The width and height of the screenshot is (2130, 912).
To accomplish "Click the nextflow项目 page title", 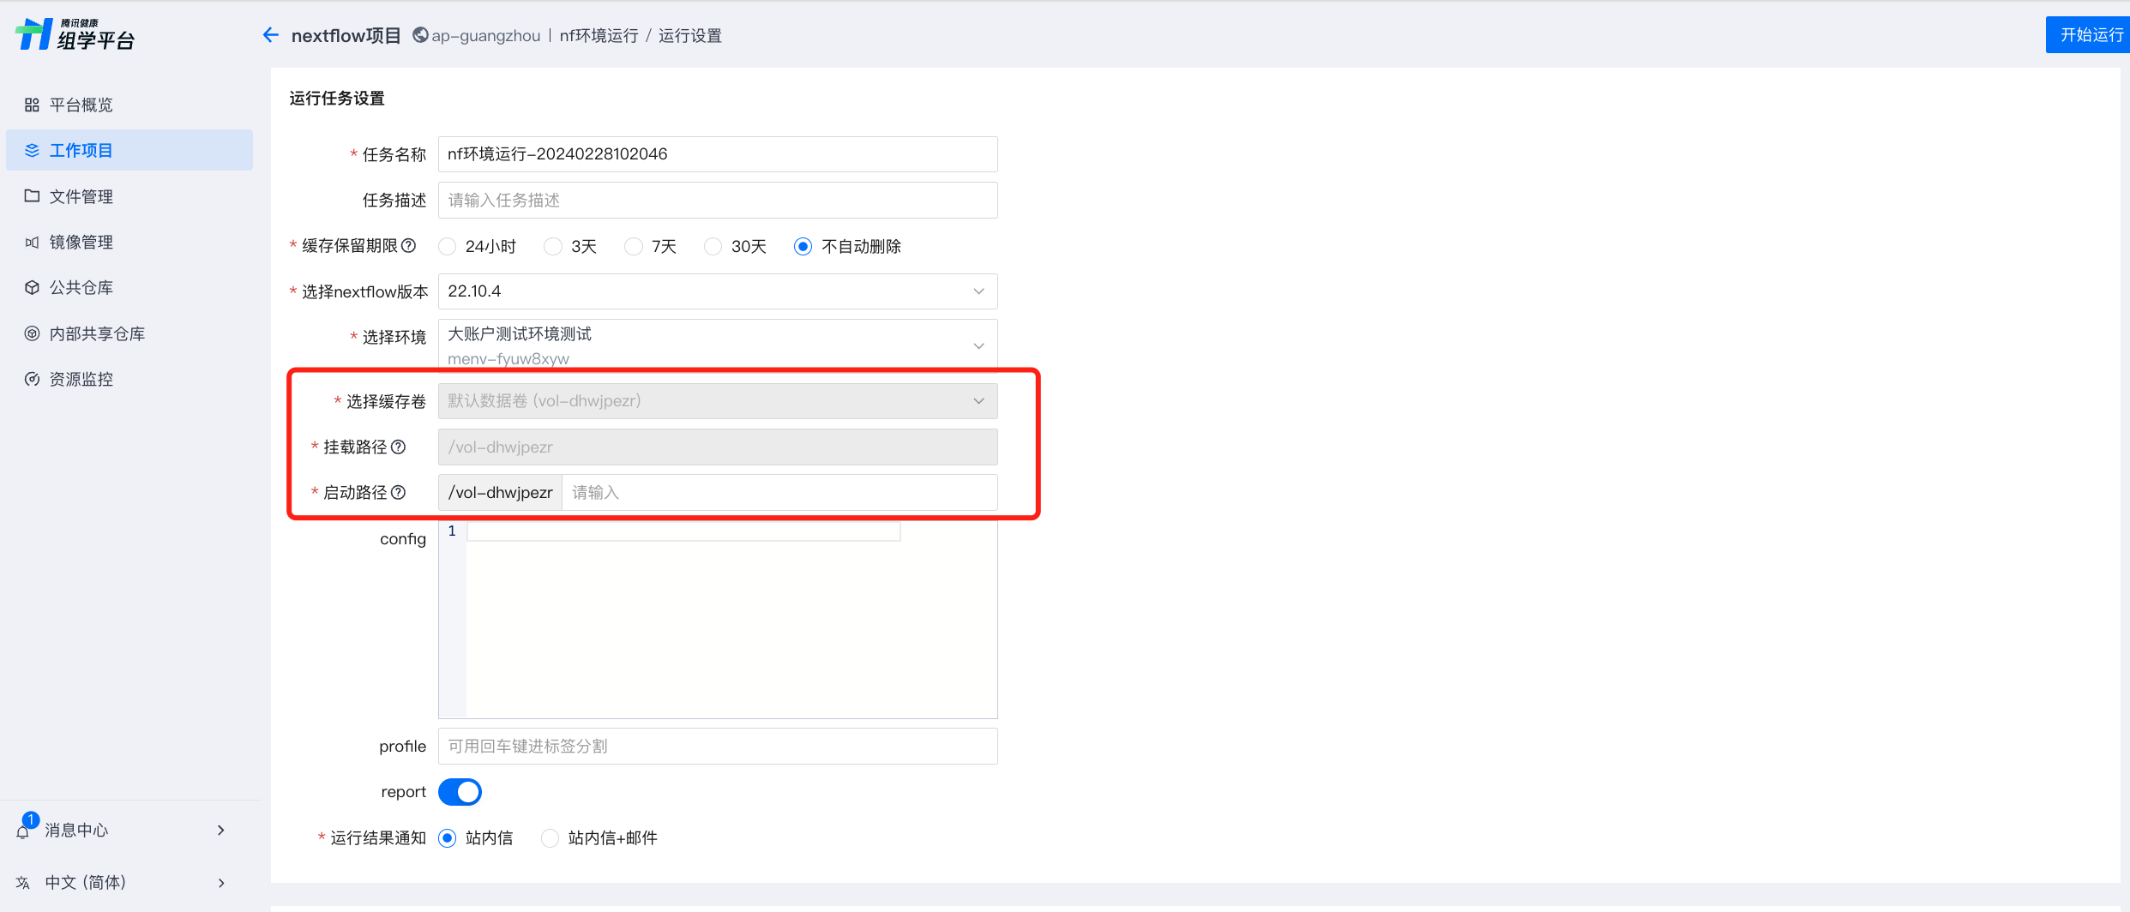I will [346, 35].
